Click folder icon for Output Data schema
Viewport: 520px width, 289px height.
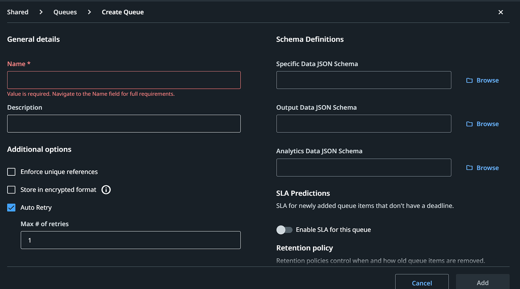469,124
